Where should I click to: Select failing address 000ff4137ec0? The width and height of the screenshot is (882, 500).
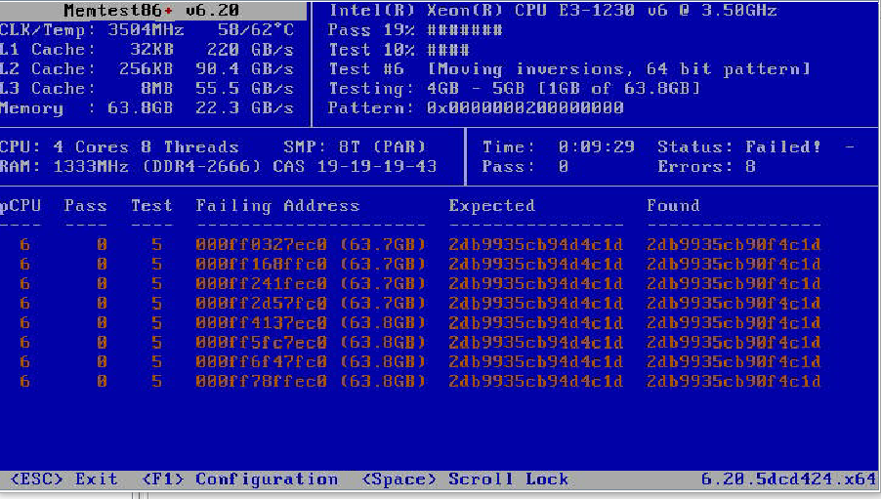[x=262, y=323]
